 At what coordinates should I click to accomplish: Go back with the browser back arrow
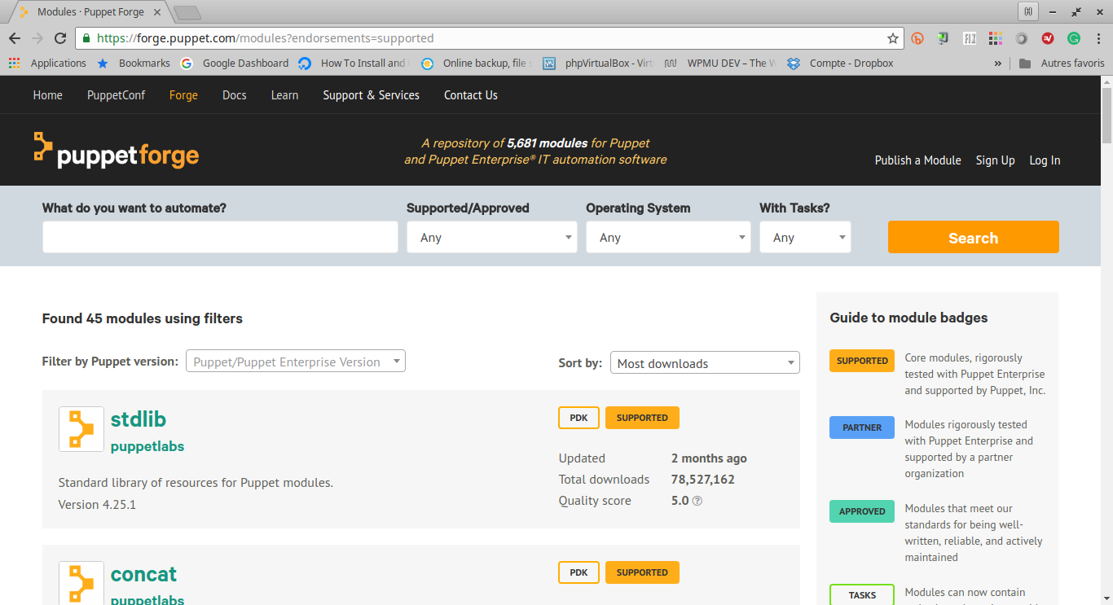(x=15, y=38)
